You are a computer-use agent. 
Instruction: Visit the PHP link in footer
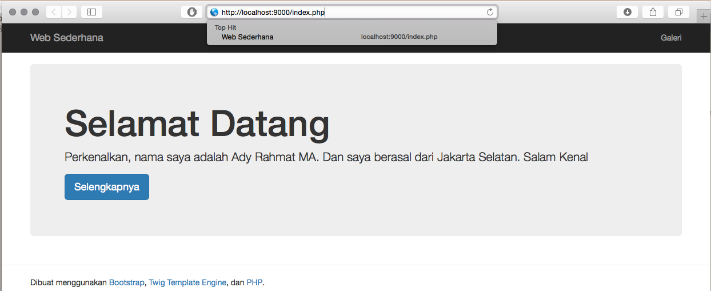click(x=254, y=282)
